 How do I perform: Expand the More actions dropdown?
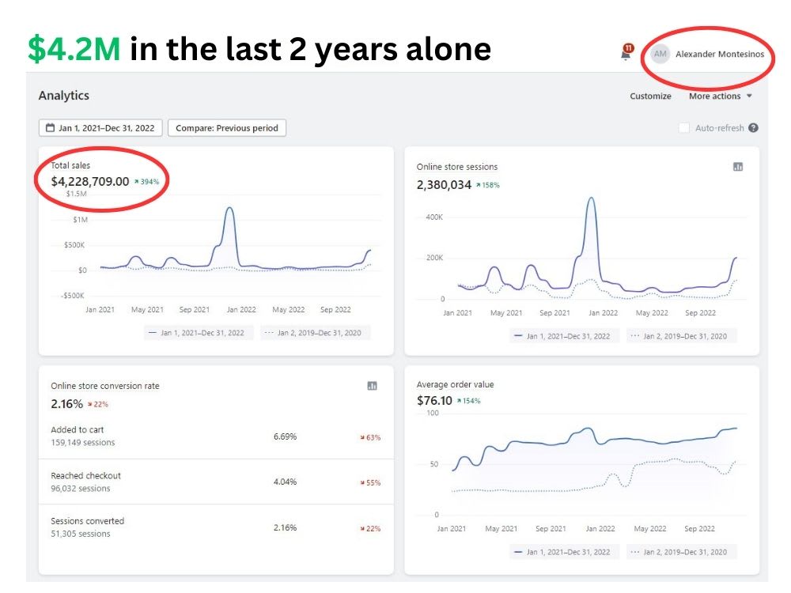pos(721,96)
